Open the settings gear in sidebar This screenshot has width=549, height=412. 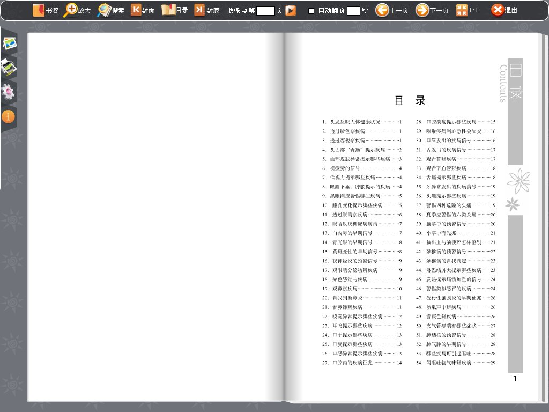coord(8,92)
